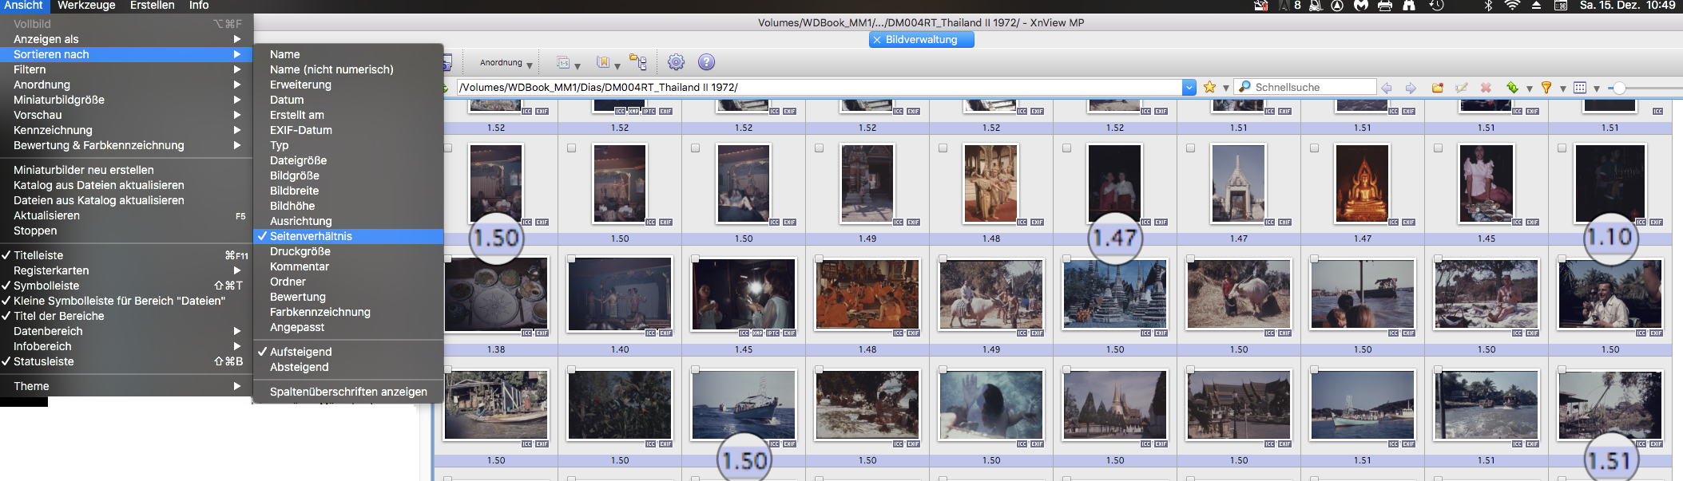The height and width of the screenshot is (481, 1683).
Task: Click the yellow funnel filter icon
Action: [x=1546, y=88]
